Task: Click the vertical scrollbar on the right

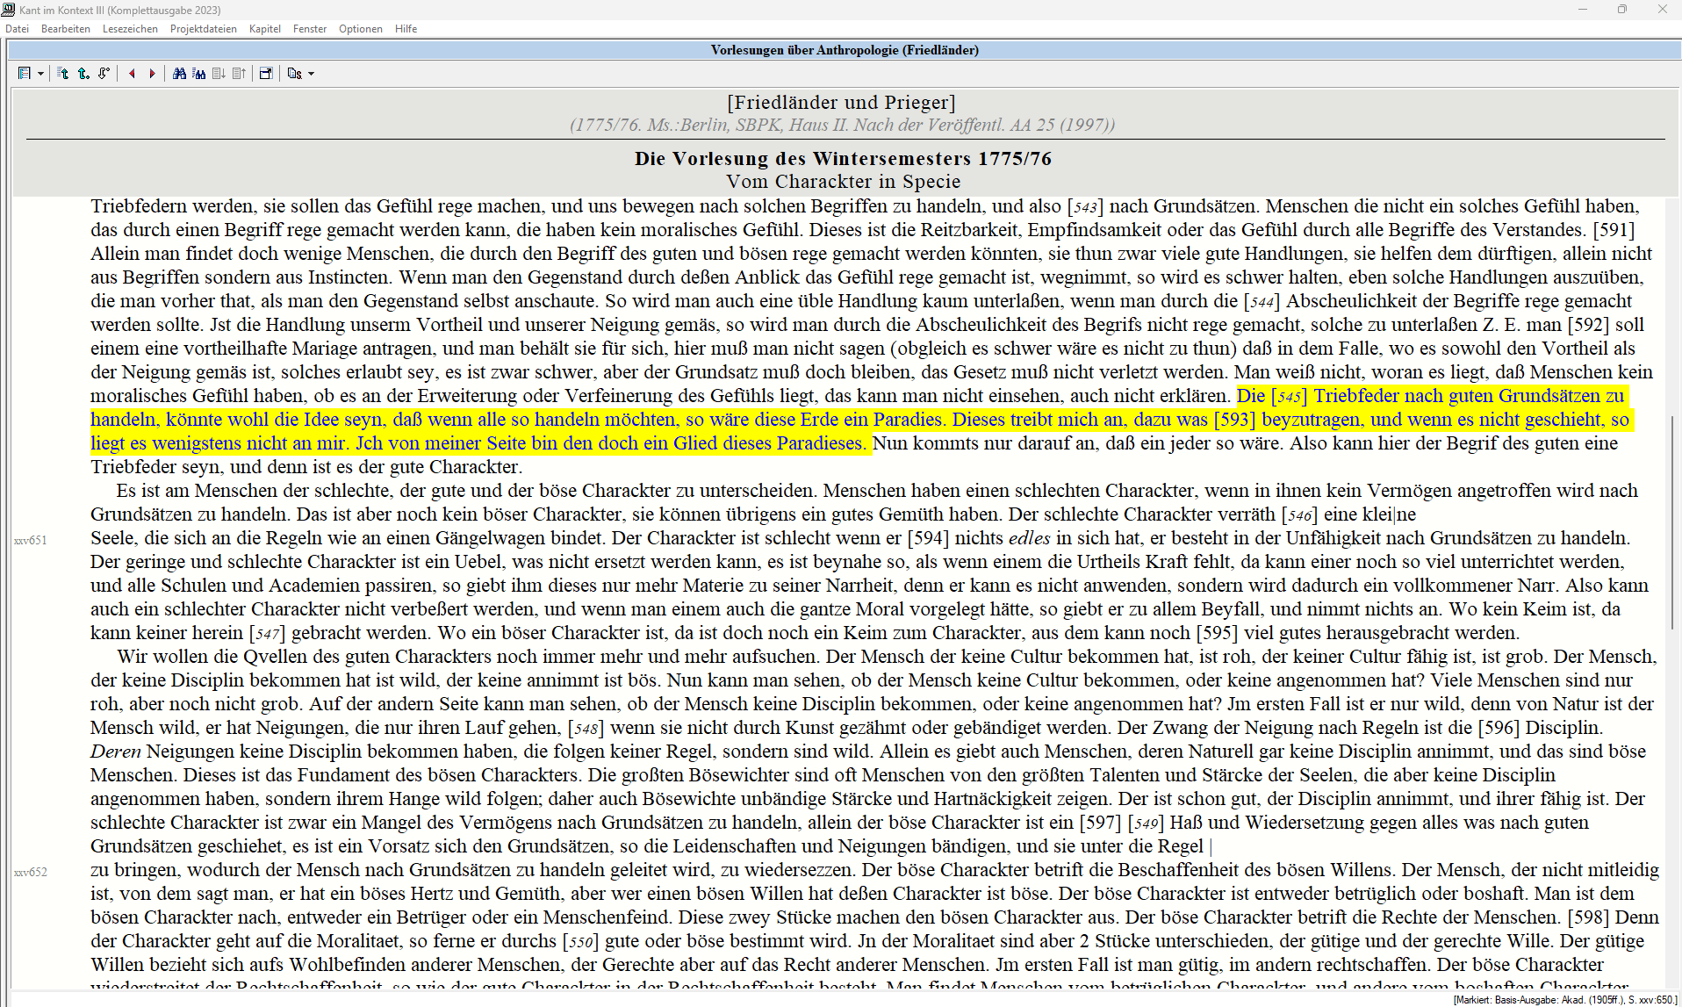Action: [x=1671, y=527]
